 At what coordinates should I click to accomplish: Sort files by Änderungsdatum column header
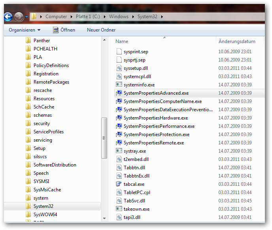point(237,41)
